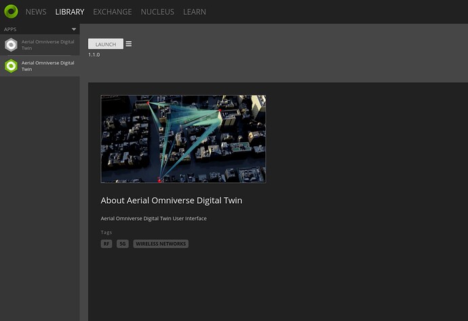Click the APPS section label
468x321 pixels.
[x=10, y=29]
